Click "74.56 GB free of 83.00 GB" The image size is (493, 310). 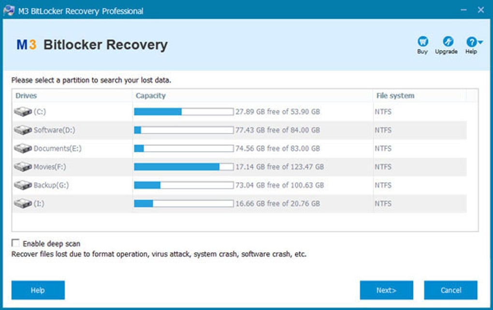coord(277,148)
